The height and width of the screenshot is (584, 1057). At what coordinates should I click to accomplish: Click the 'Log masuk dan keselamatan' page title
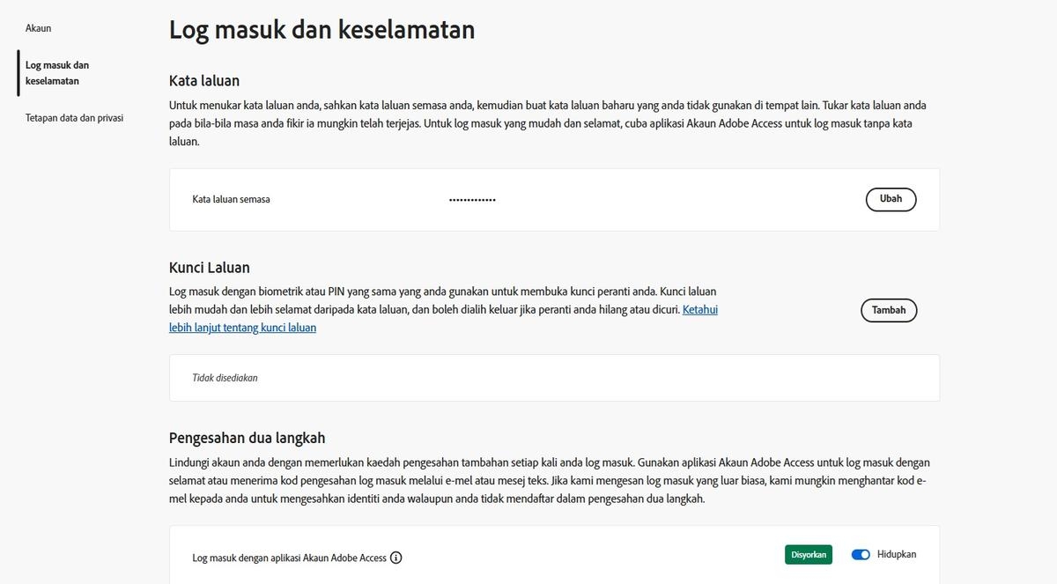pos(322,29)
